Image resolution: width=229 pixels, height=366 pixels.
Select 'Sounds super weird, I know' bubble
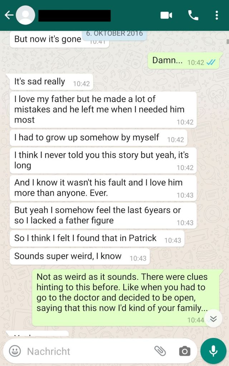(x=80, y=256)
